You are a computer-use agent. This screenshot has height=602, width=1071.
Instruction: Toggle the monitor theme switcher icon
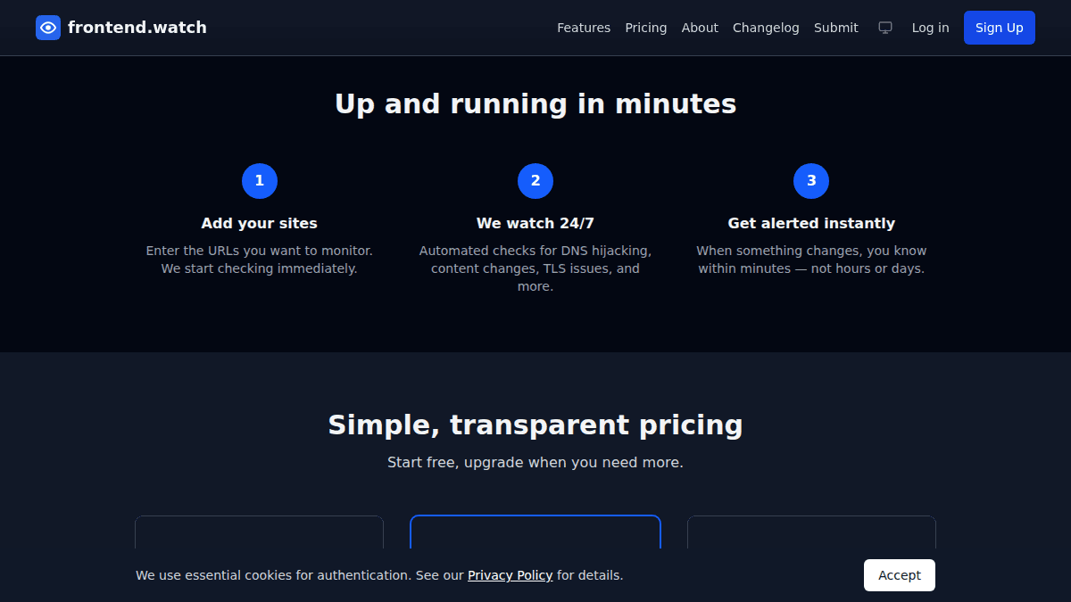(x=885, y=28)
